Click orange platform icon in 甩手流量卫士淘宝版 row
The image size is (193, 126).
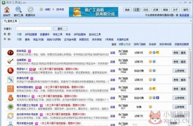[x=151, y=107]
